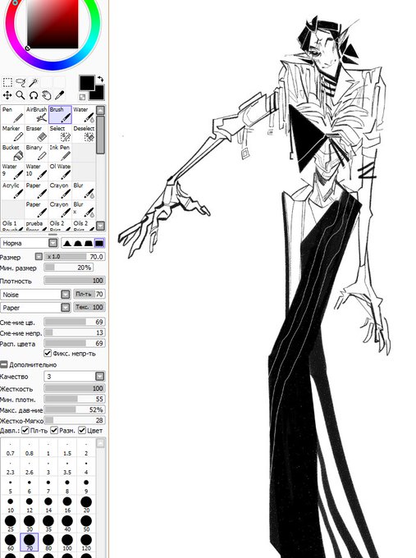Select the second rounded brush edge shape
The width and height of the screenshot is (416, 558).
coord(78,244)
